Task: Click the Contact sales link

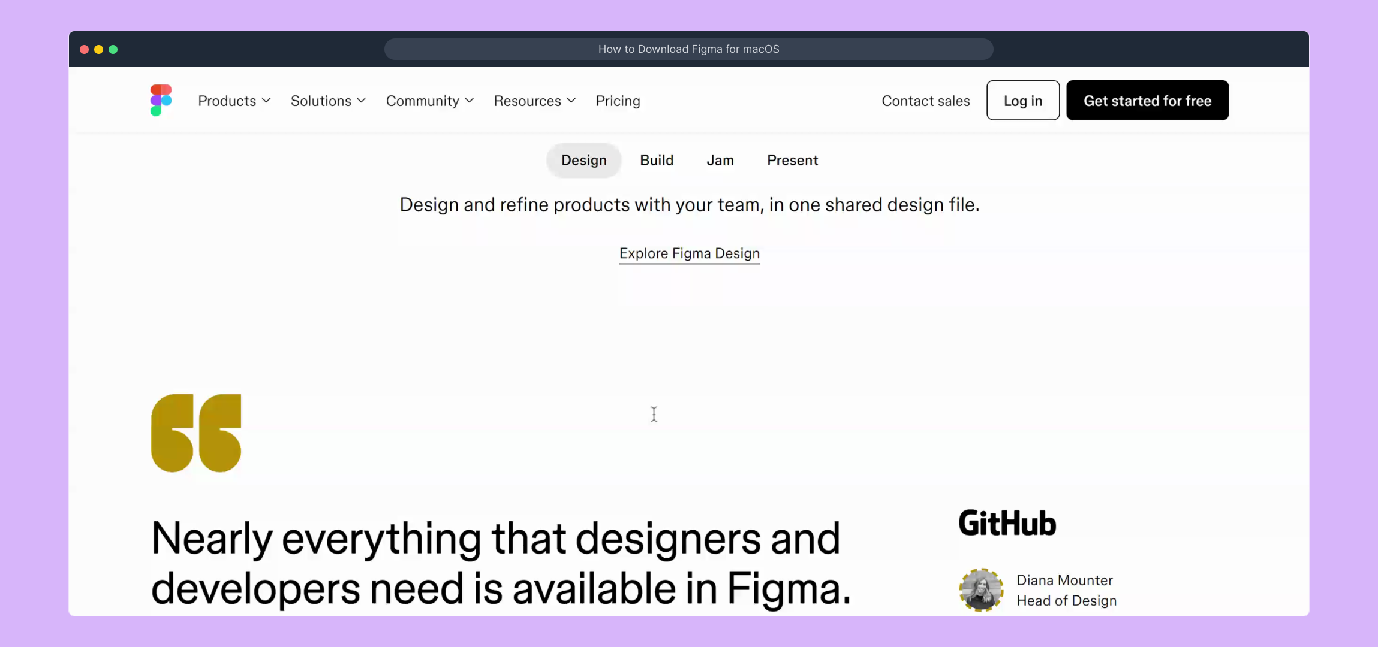Action: click(x=925, y=101)
